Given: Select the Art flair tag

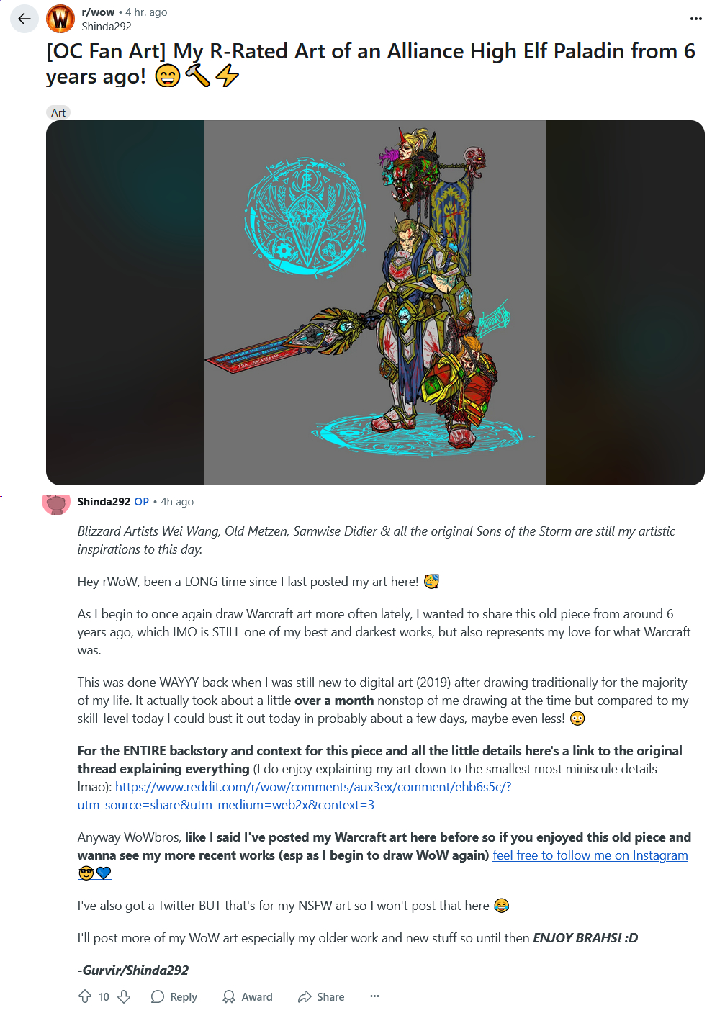Looking at the screenshot, I should pyautogui.click(x=58, y=112).
